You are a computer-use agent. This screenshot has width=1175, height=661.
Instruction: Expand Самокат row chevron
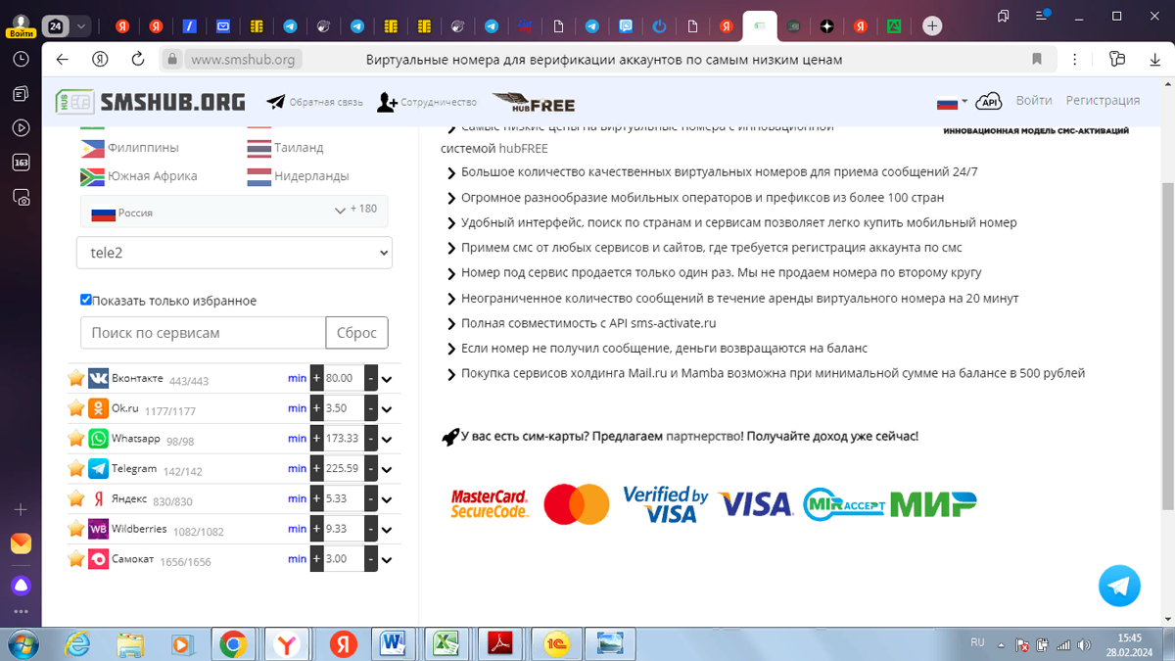click(x=387, y=560)
